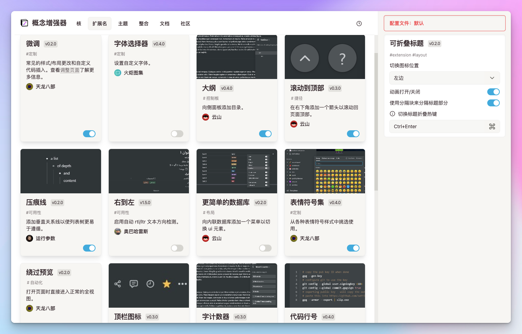
Task: Turn off the 动画打开/关闭 setting
Action: click(x=493, y=92)
